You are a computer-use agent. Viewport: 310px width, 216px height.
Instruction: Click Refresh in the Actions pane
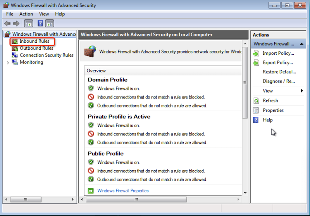tap(270, 100)
